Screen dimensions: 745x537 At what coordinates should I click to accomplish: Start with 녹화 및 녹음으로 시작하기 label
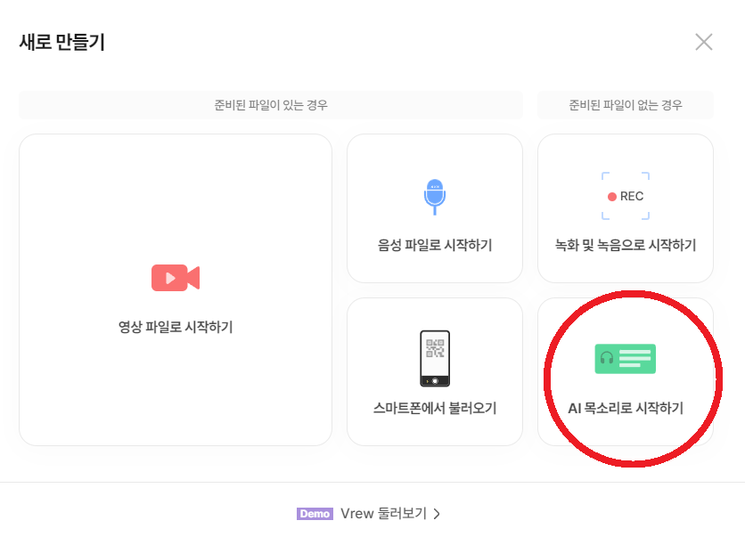pos(626,245)
